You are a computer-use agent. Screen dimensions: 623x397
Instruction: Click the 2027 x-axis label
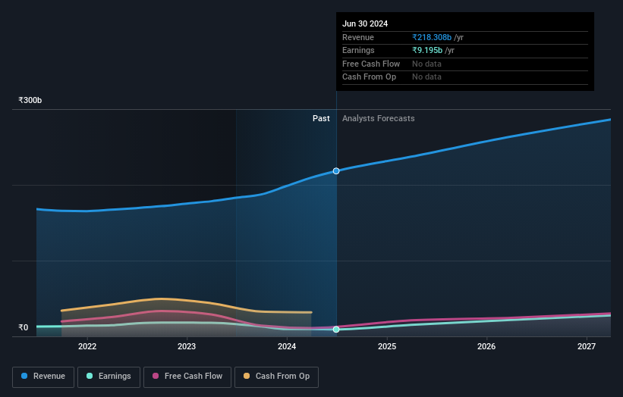587,347
